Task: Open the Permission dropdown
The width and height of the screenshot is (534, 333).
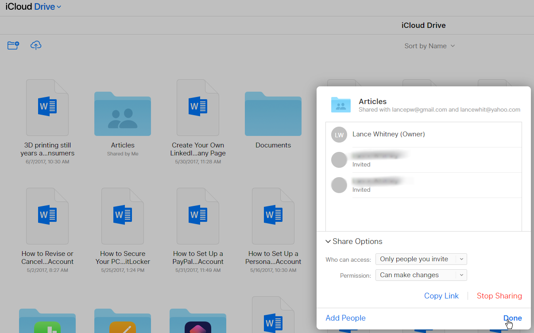Action: pos(421,275)
